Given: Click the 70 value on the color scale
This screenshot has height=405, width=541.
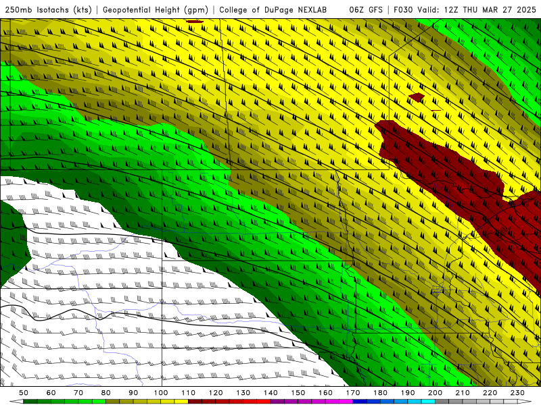Looking at the screenshot, I should pos(78,393).
